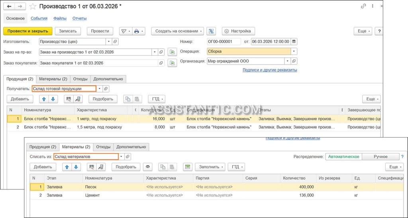
Task: Click green table icon in Материалы toolbar
Action: tap(187, 167)
